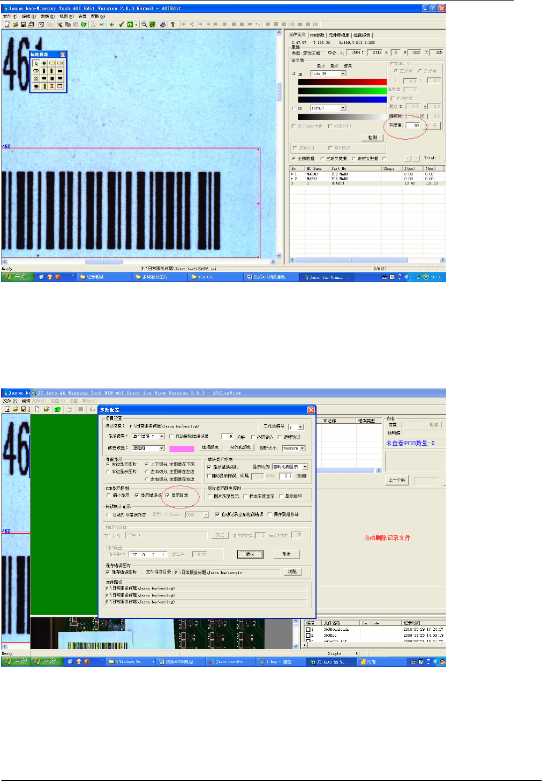The width and height of the screenshot is (542, 781).
Task: Open 记录测试 taskbar item
Action: [x=103, y=277]
